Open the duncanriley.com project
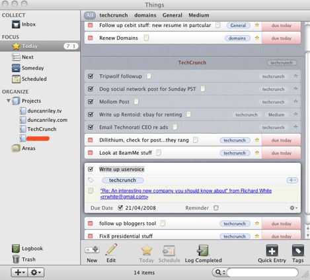Screen dimensions: 310x280 click(44, 120)
